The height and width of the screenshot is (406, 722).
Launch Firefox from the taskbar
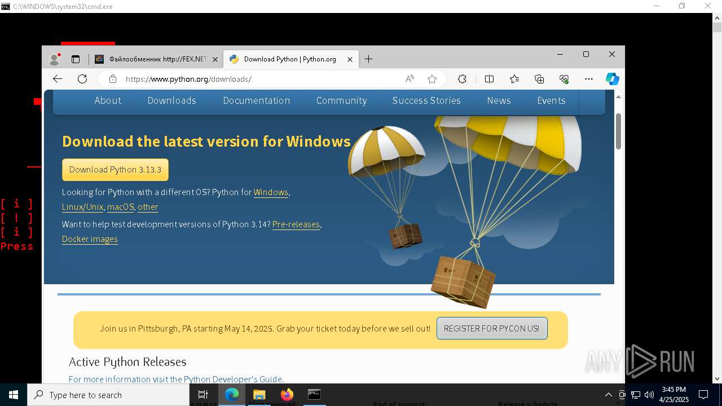pyautogui.click(x=287, y=395)
